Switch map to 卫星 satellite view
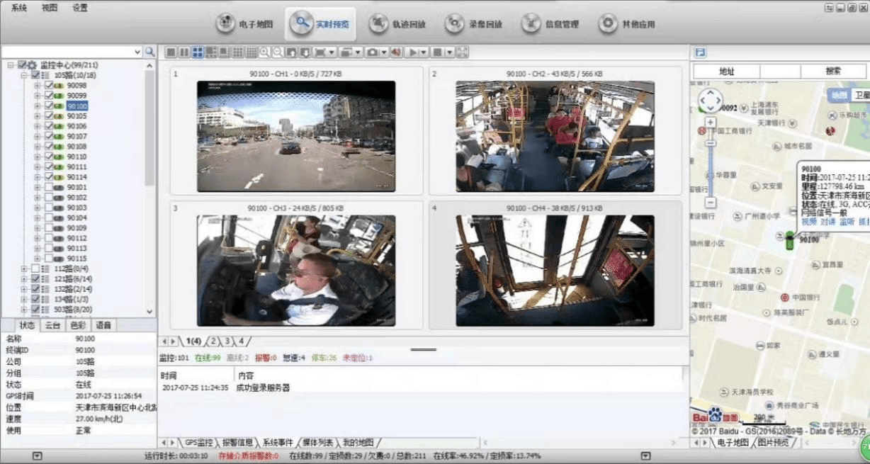Screen dimensions: 870x464 (861, 95)
